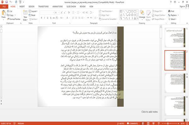Click font color A button
This screenshot has width=189, height=125.
coord(67,18)
